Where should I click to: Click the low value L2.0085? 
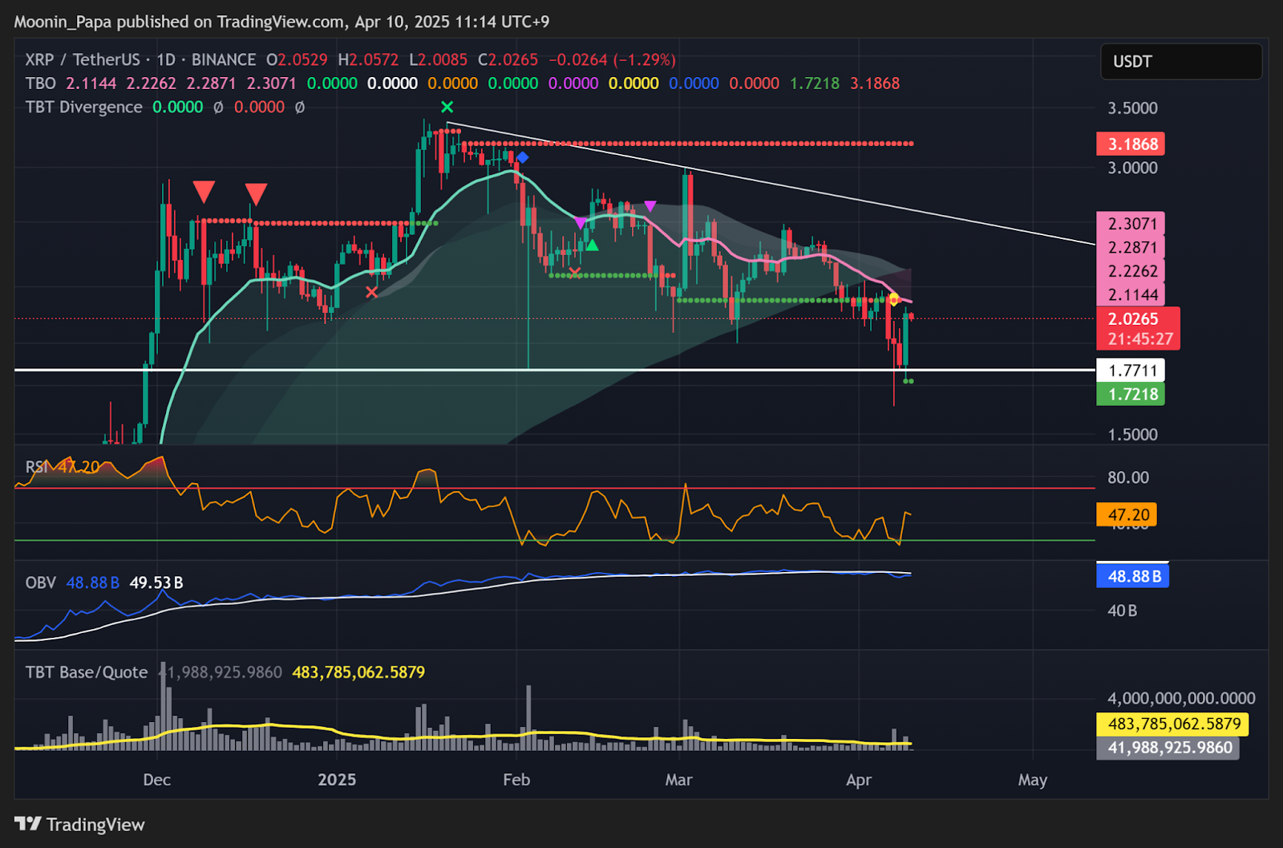coord(438,59)
